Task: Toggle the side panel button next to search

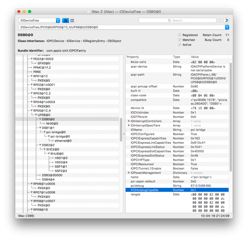Action: [x=227, y=20]
